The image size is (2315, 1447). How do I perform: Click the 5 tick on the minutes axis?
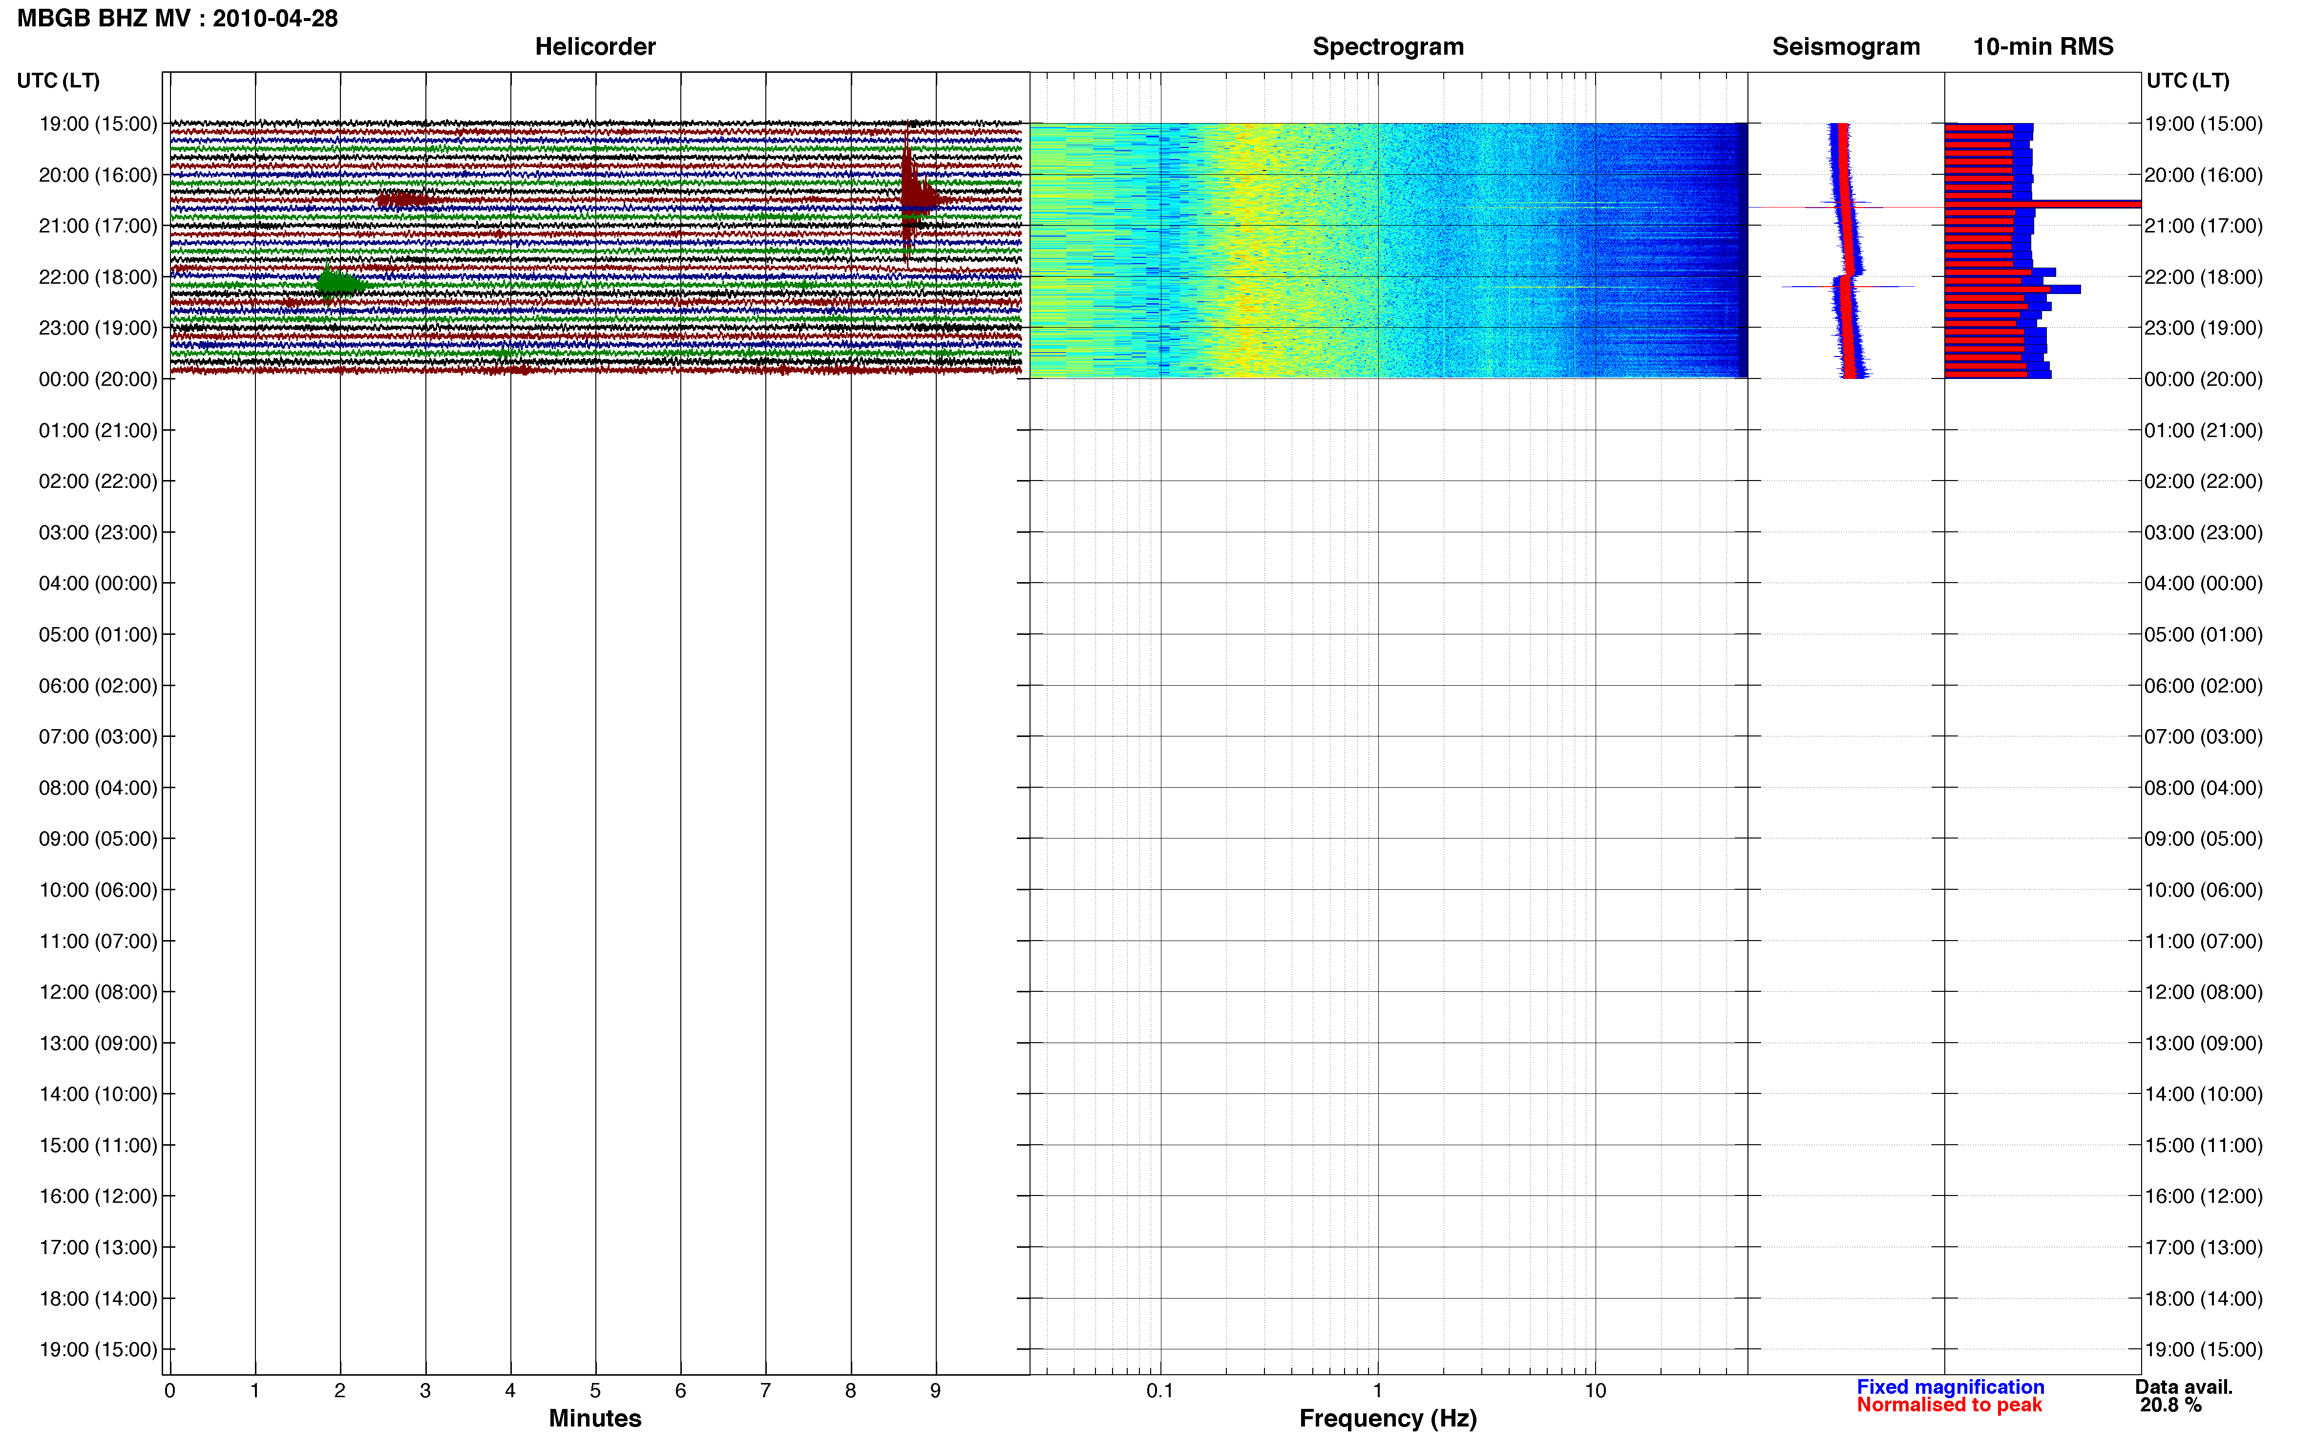click(x=595, y=1390)
